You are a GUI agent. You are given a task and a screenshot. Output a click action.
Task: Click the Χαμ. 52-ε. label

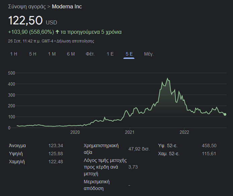tap(169, 154)
